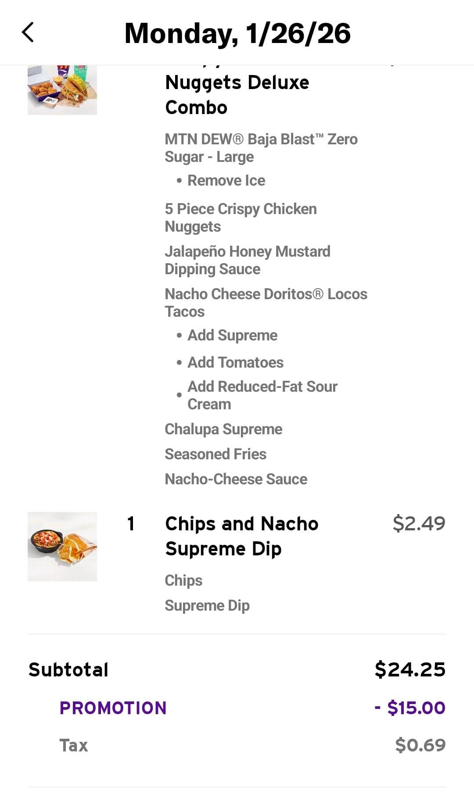Tap the purple PROMOTION label
This screenshot has height=794, width=474.
[x=113, y=708]
